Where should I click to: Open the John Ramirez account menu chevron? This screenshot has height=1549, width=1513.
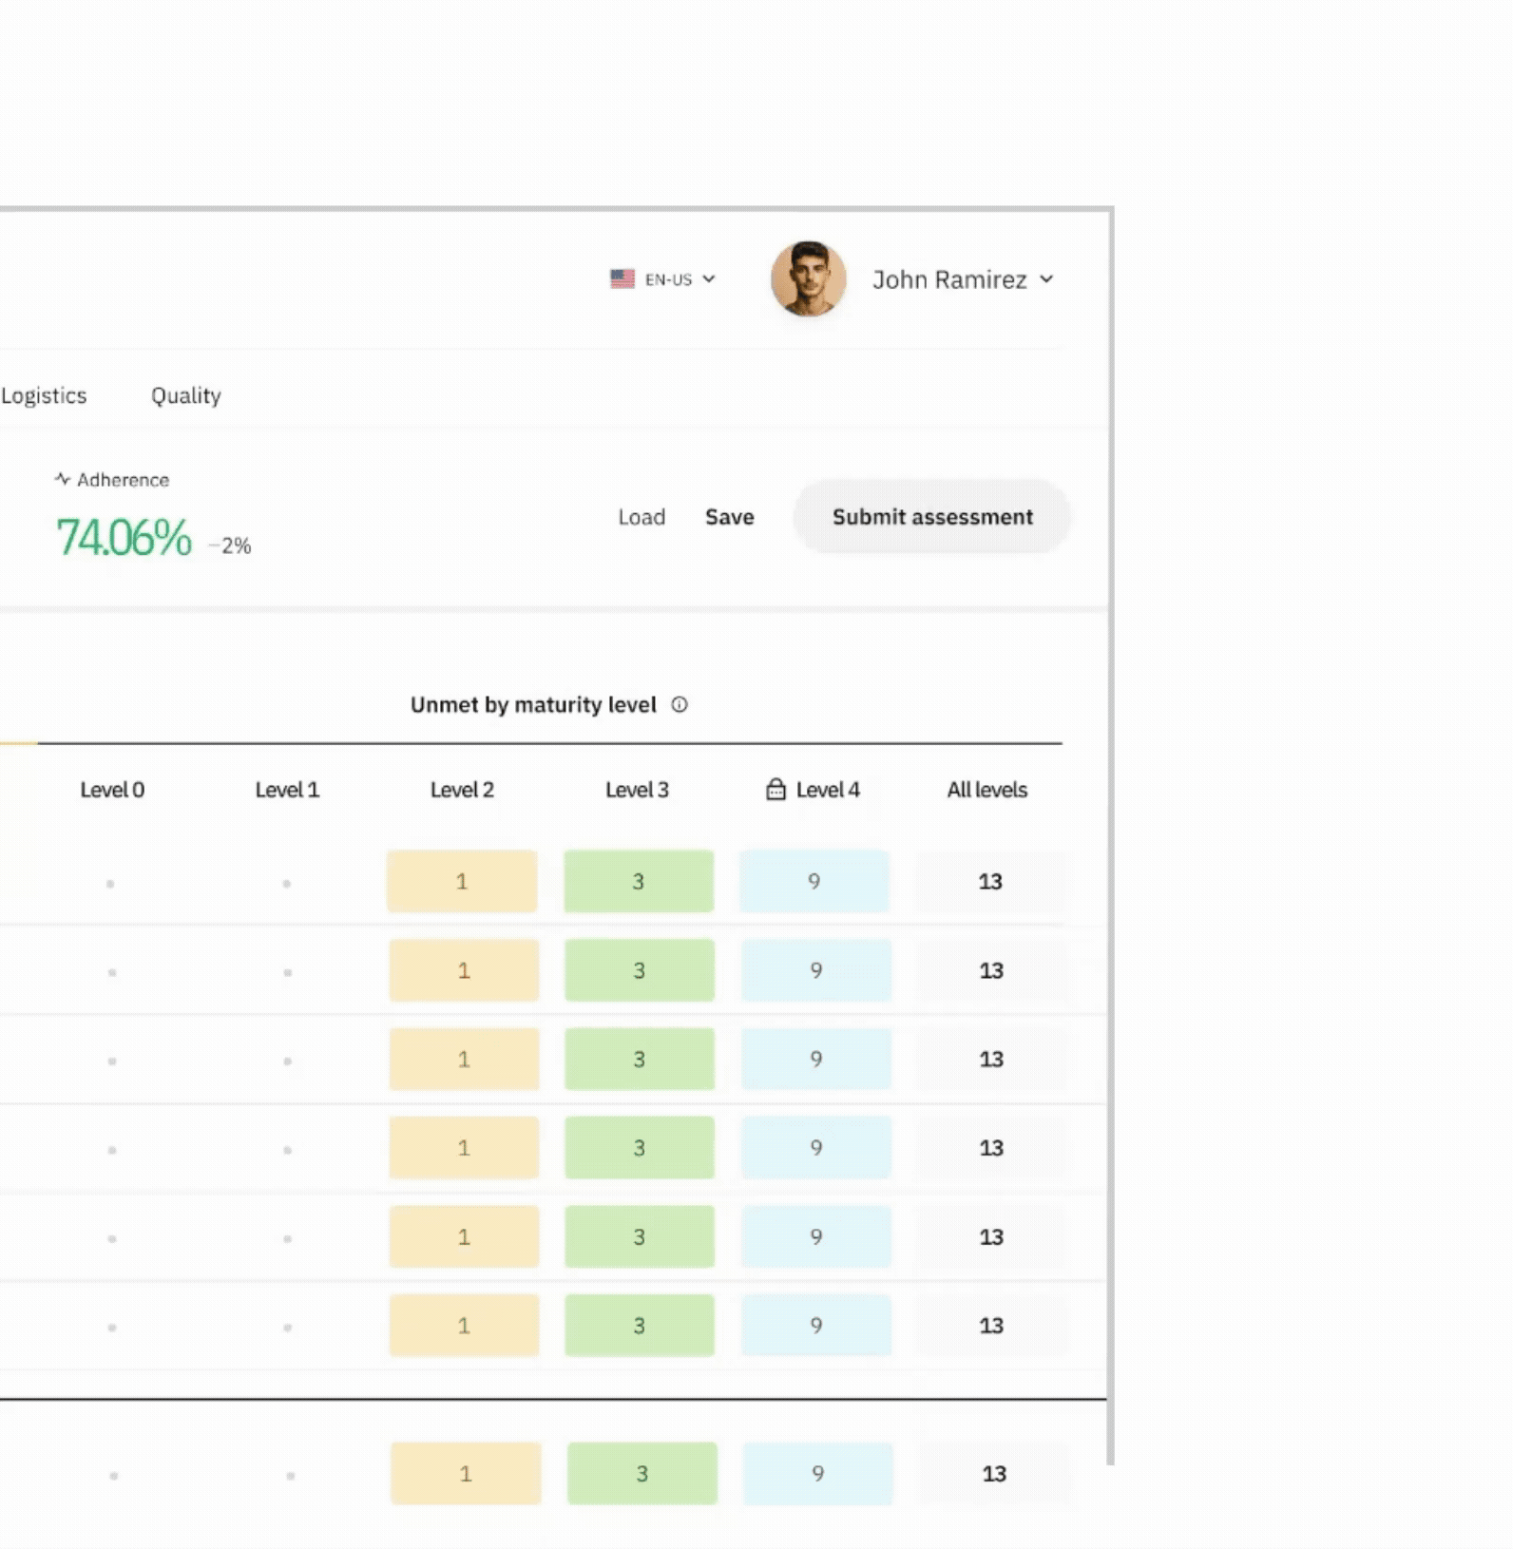click(x=1046, y=279)
